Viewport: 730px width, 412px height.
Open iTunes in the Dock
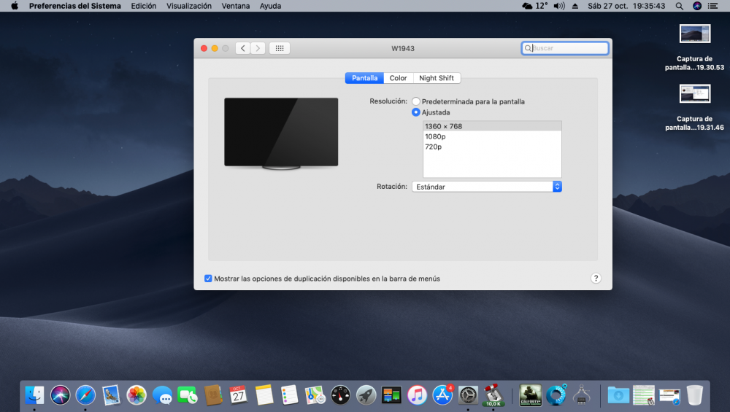pos(417,395)
